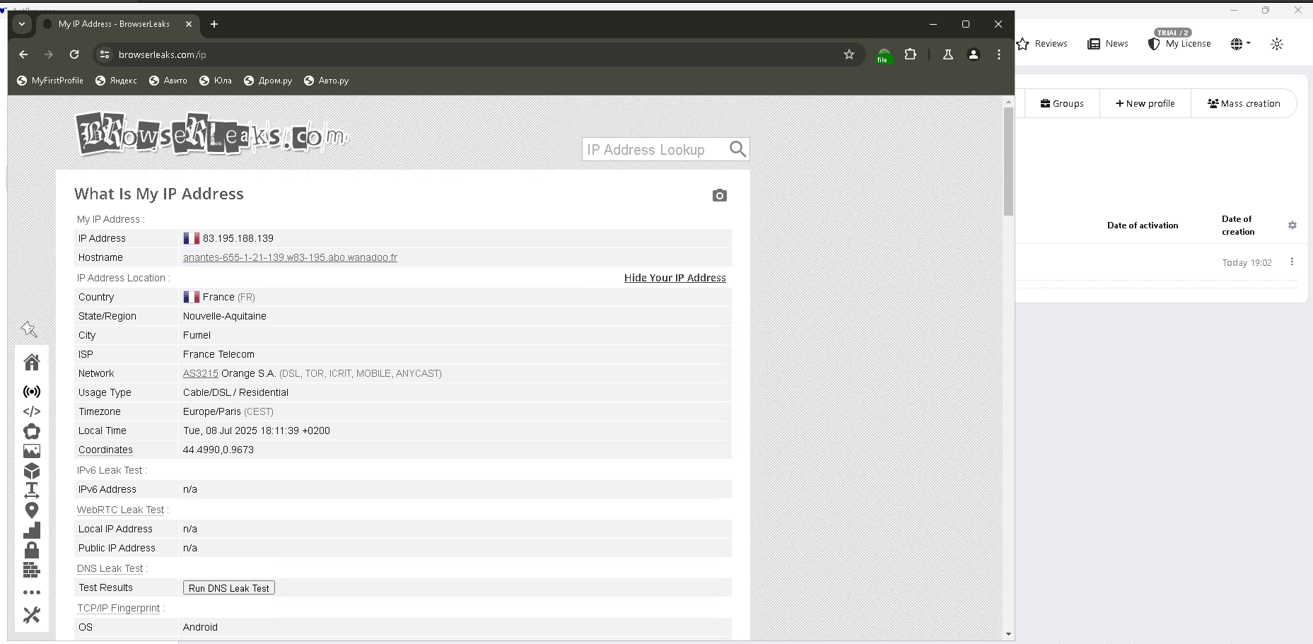Viewport: 1313px width, 644px height.
Task: Follow the Hide Your IP Address link
Action: (x=675, y=278)
